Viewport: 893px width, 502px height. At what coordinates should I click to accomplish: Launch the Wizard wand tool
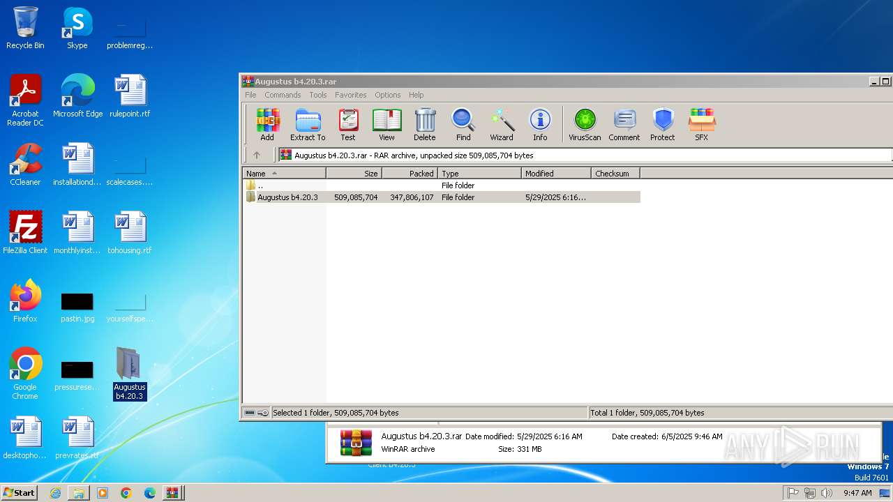click(502, 125)
